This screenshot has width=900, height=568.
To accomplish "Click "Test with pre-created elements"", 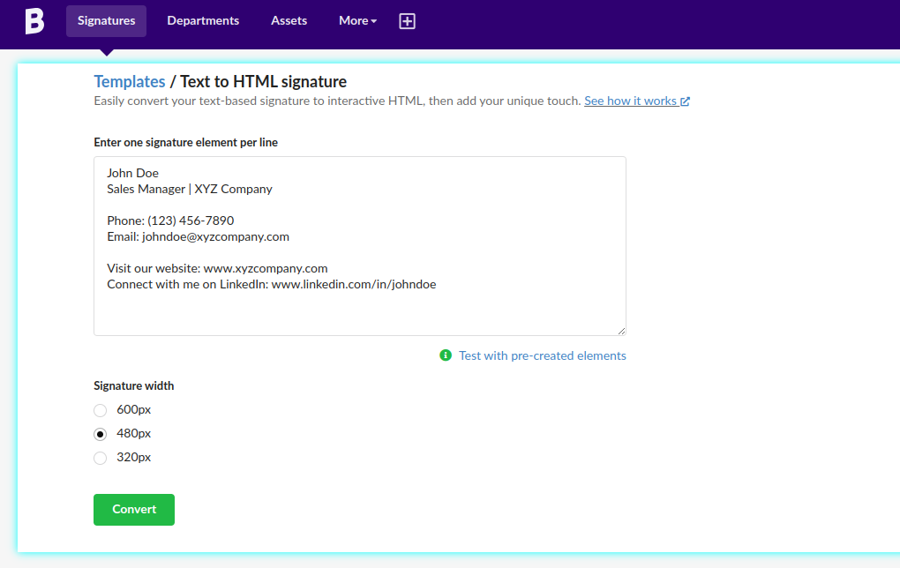I will 542,355.
